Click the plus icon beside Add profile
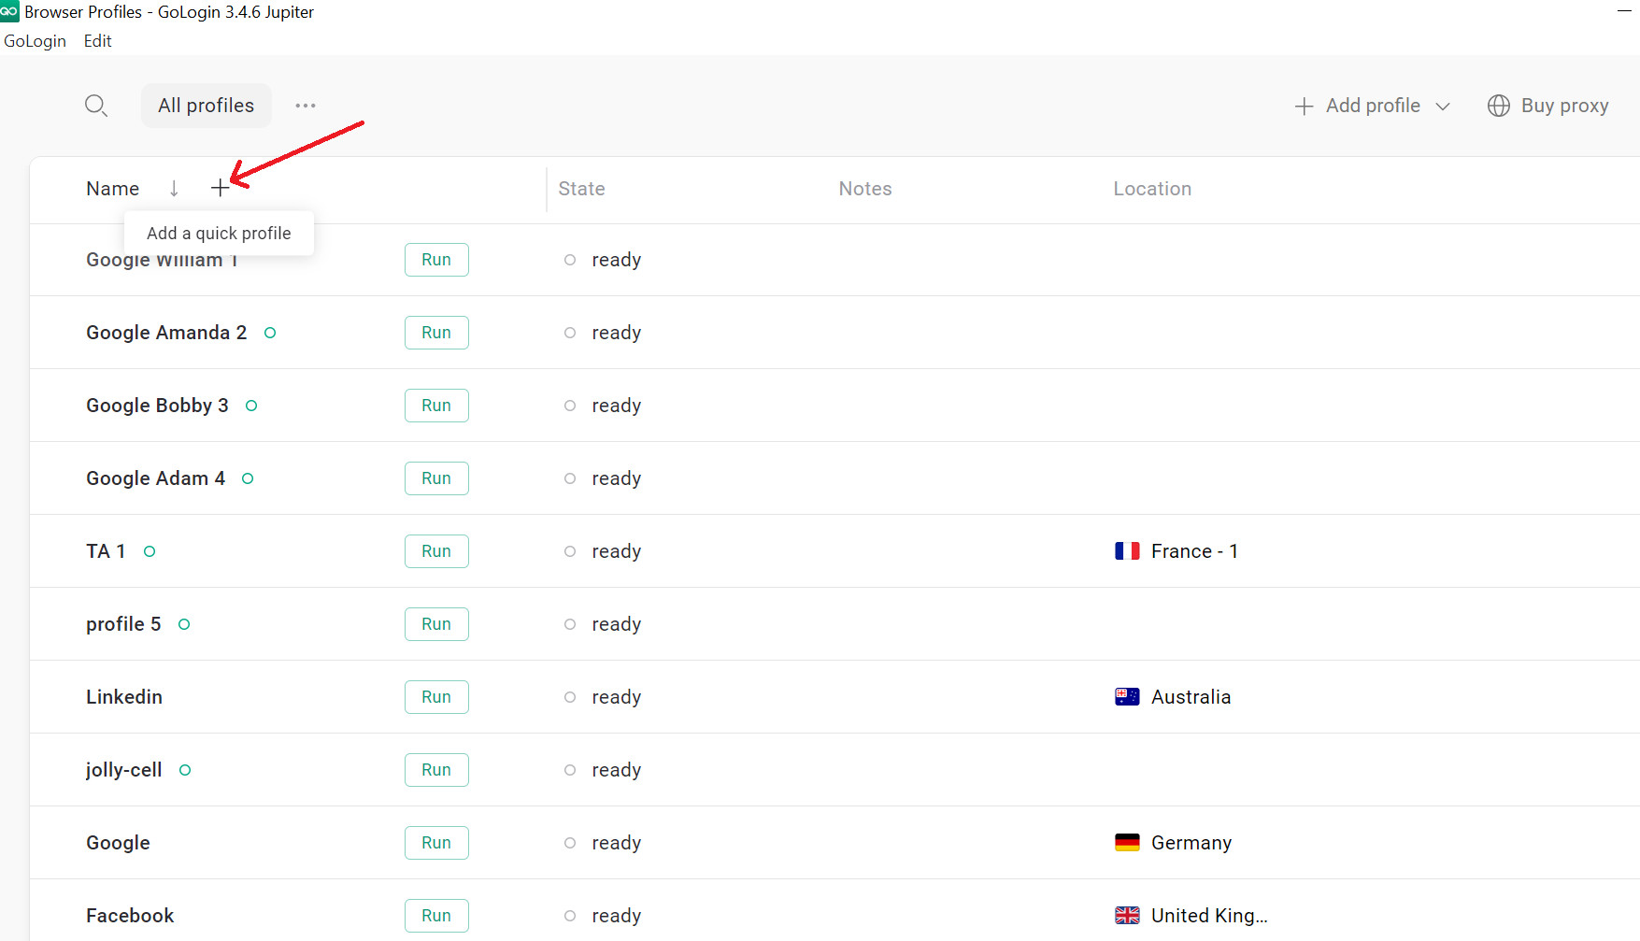 click(x=1304, y=107)
